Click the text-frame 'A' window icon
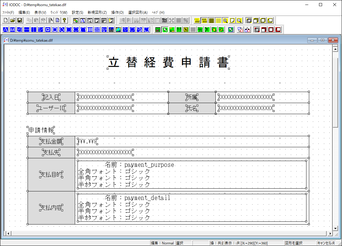This screenshot has width=342, height=246. click(x=83, y=21)
